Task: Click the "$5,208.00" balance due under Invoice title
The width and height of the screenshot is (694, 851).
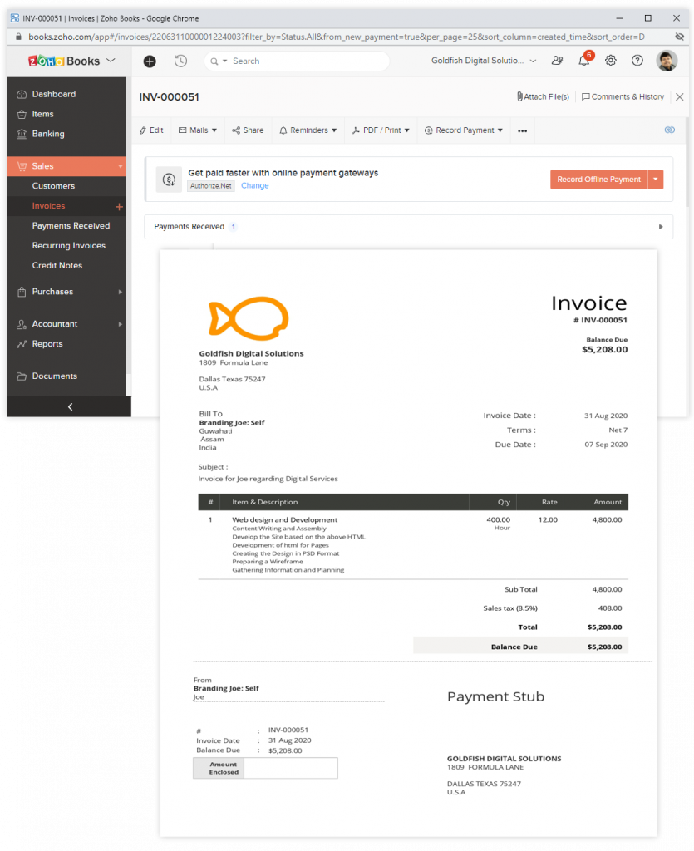Action: pos(604,350)
